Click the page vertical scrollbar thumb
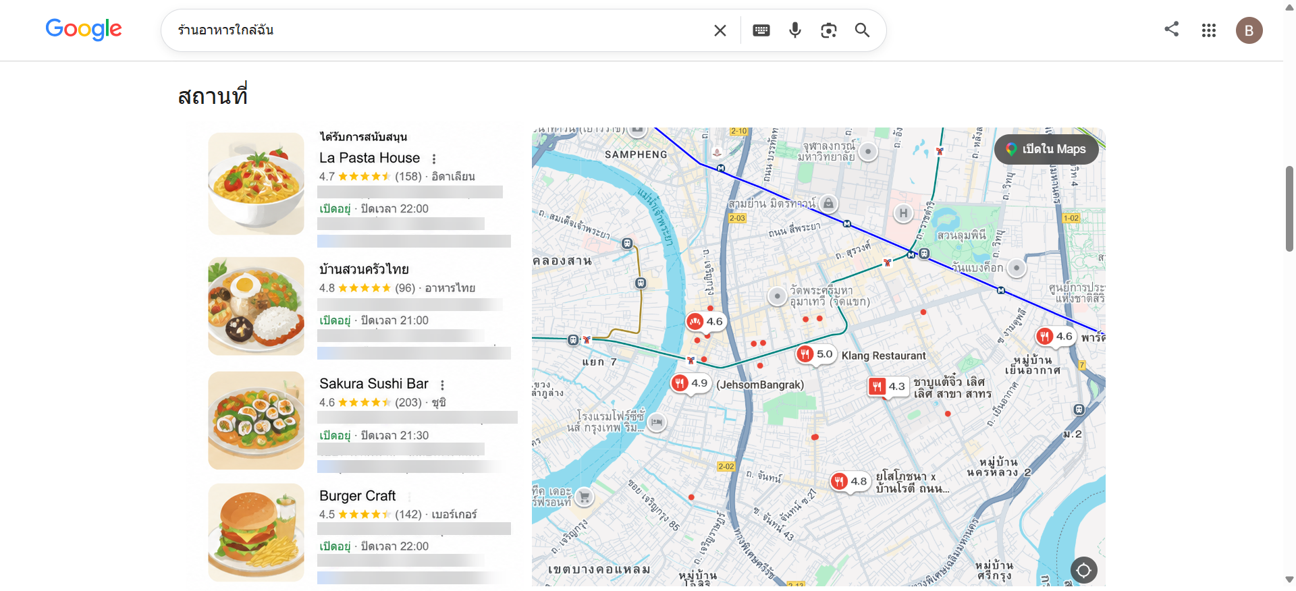The width and height of the screenshot is (1296, 591). [x=1289, y=209]
